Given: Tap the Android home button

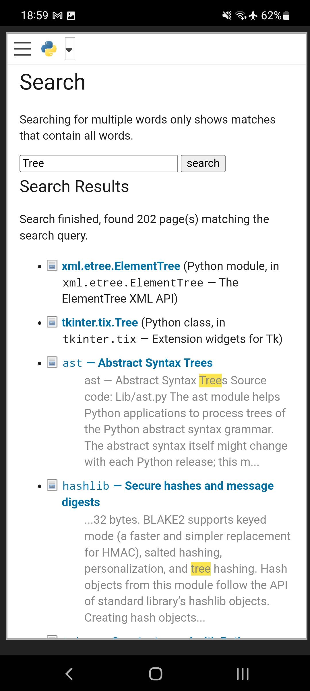Looking at the screenshot, I should point(156,674).
